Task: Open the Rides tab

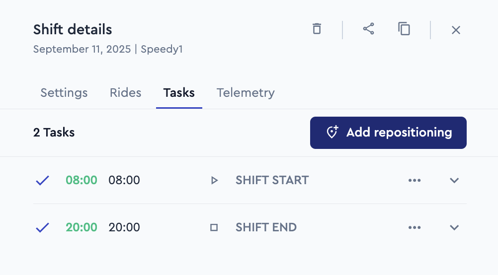Action: point(125,93)
